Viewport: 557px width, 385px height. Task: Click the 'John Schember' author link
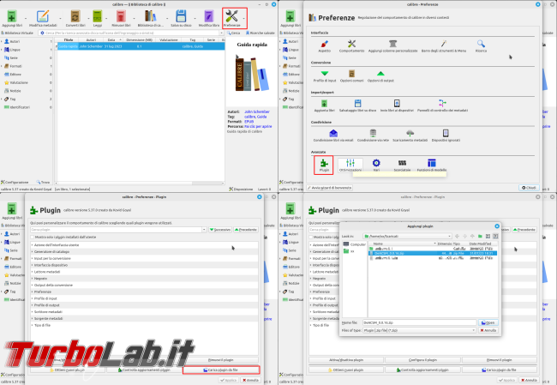tap(257, 111)
